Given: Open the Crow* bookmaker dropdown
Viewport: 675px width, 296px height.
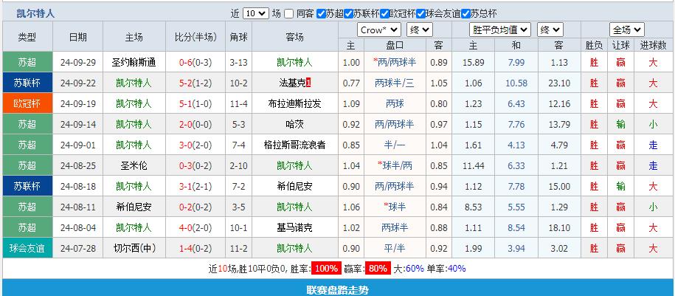Looking at the screenshot, I should pos(379,30).
